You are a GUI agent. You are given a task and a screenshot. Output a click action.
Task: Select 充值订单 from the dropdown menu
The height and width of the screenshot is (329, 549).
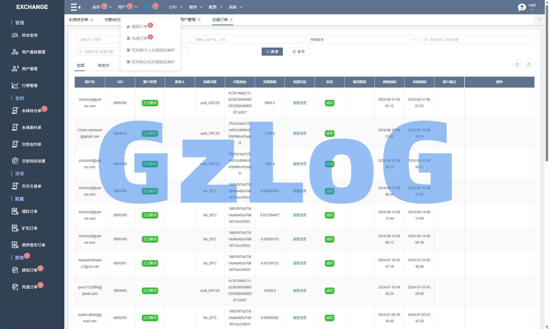139,38
